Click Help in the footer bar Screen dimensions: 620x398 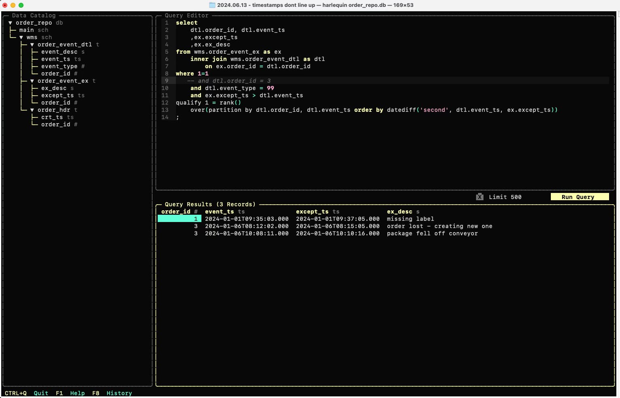[77, 393]
